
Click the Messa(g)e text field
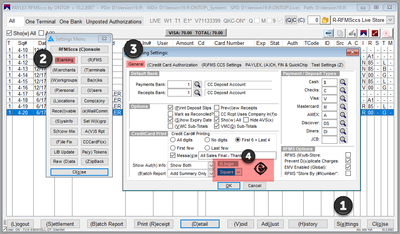coord(237,155)
